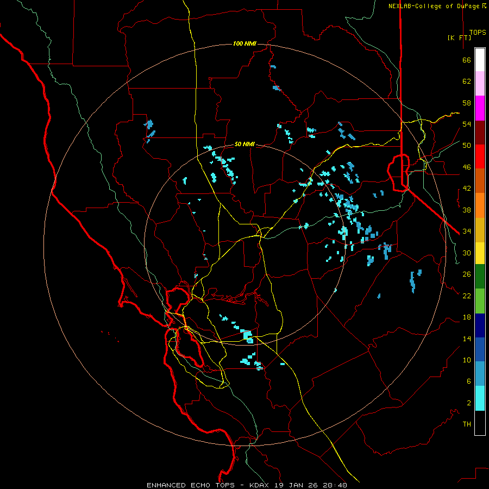Select the "50" legend value
Viewport: 489px width, 489px height.
tap(467, 146)
